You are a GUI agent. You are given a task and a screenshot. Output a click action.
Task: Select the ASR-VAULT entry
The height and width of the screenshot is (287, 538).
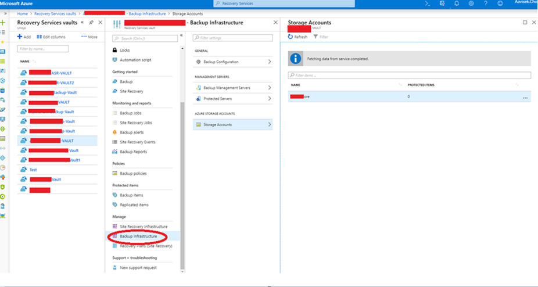pos(58,73)
